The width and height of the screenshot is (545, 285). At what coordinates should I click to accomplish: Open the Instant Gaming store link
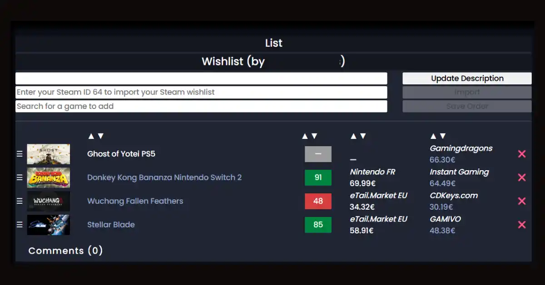click(459, 172)
